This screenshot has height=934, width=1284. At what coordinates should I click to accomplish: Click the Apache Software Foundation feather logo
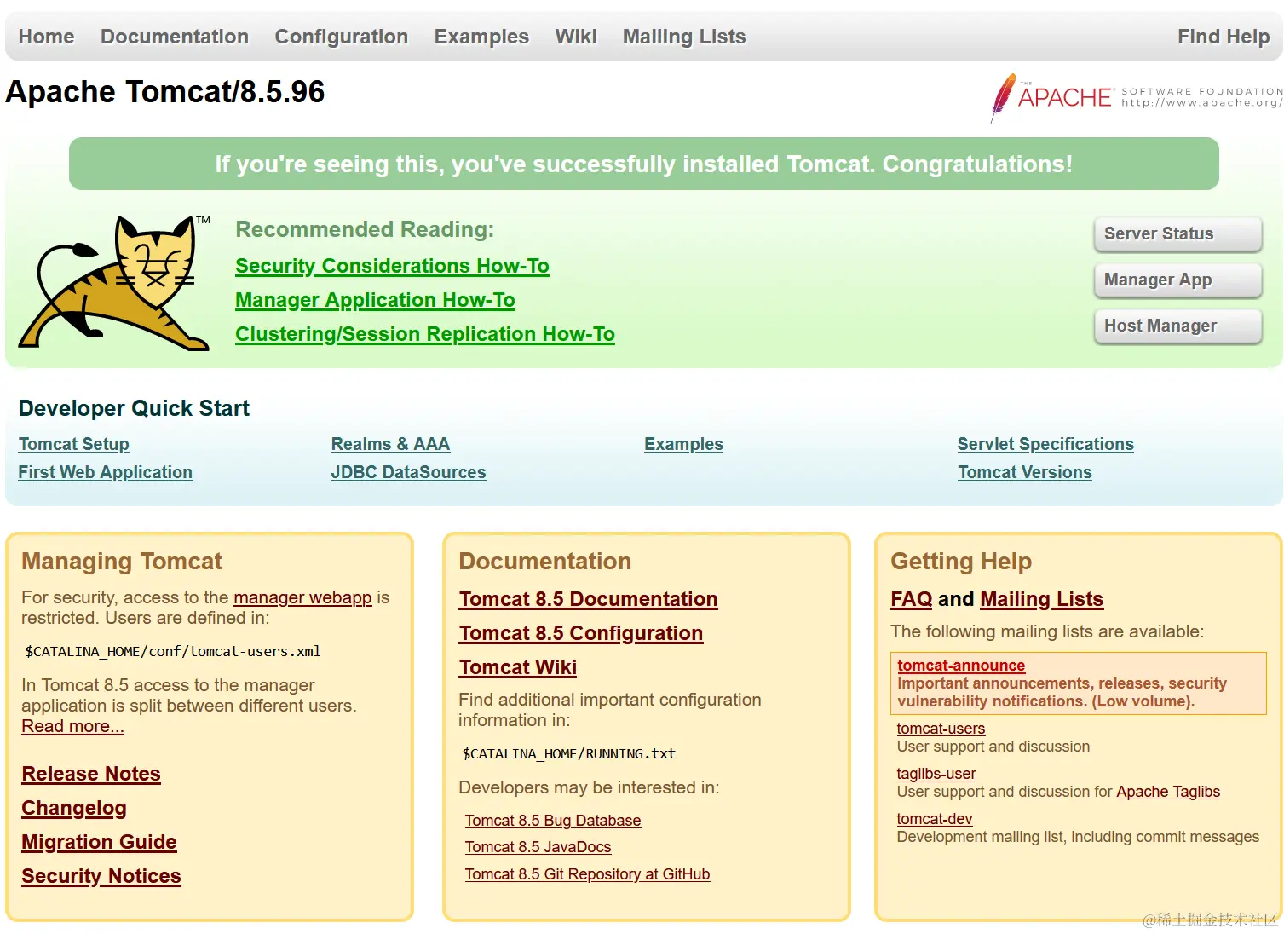tap(1136, 97)
